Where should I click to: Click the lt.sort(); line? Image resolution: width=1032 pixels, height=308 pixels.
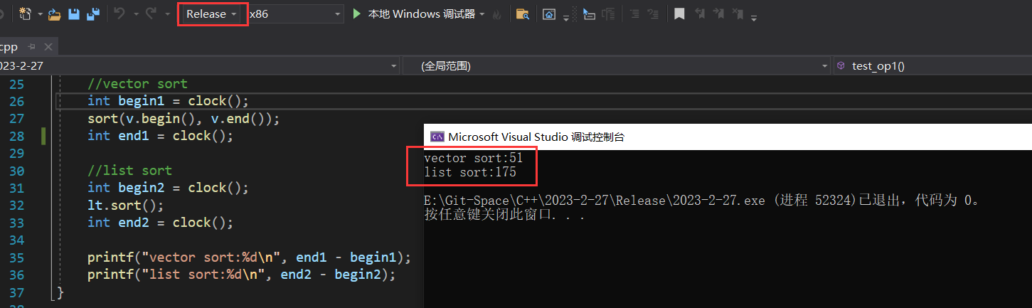click(x=125, y=206)
